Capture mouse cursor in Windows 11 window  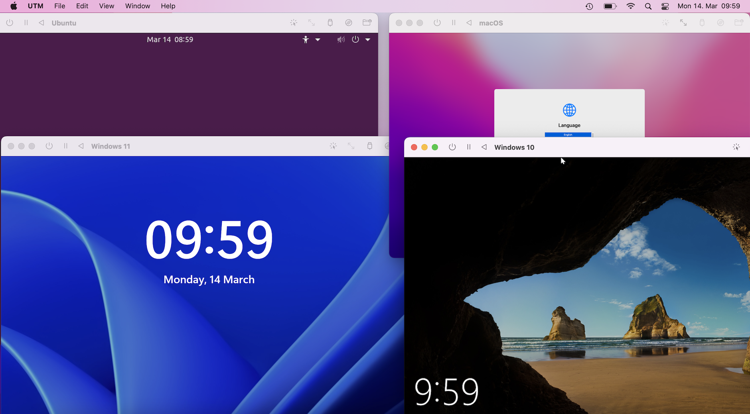(x=333, y=146)
